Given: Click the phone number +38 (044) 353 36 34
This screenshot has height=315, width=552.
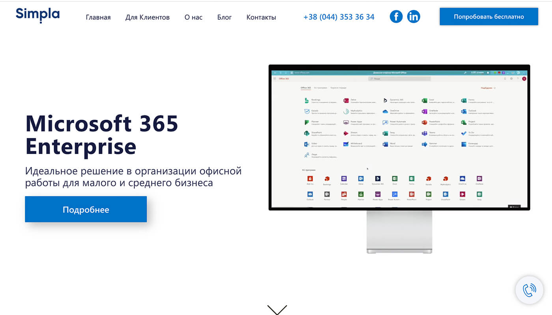Looking at the screenshot, I should (x=339, y=17).
